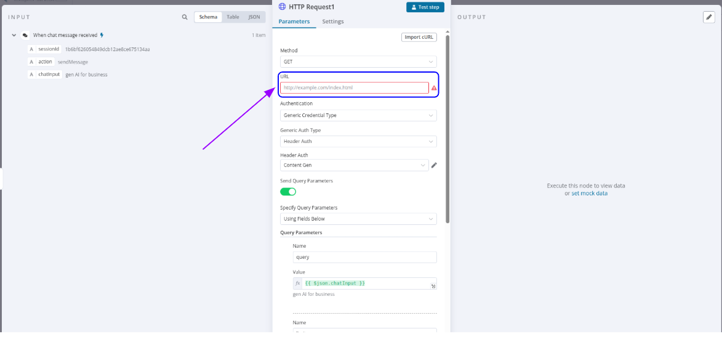Click the 'gen AI for business' value in the Input panel
722x342 pixels.
point(87,74)
